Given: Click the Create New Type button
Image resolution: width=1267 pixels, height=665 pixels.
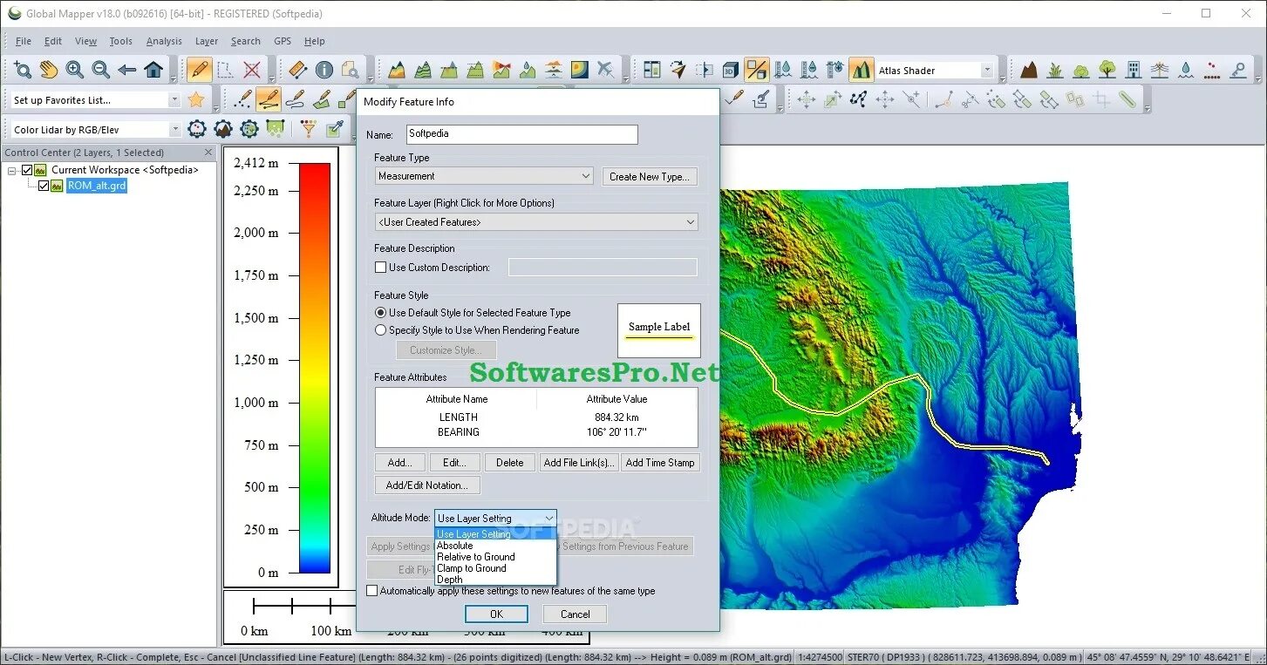Looking at the screenshot, I should pos(650,176).
